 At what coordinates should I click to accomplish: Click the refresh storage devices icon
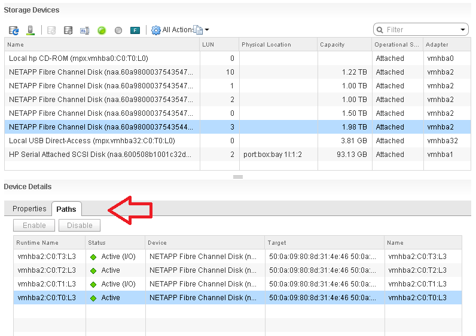click(14, 30)
